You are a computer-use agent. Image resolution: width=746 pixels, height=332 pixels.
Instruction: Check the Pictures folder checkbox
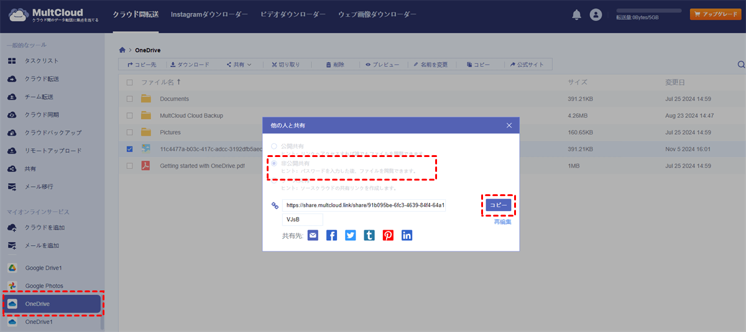(129, 132)
